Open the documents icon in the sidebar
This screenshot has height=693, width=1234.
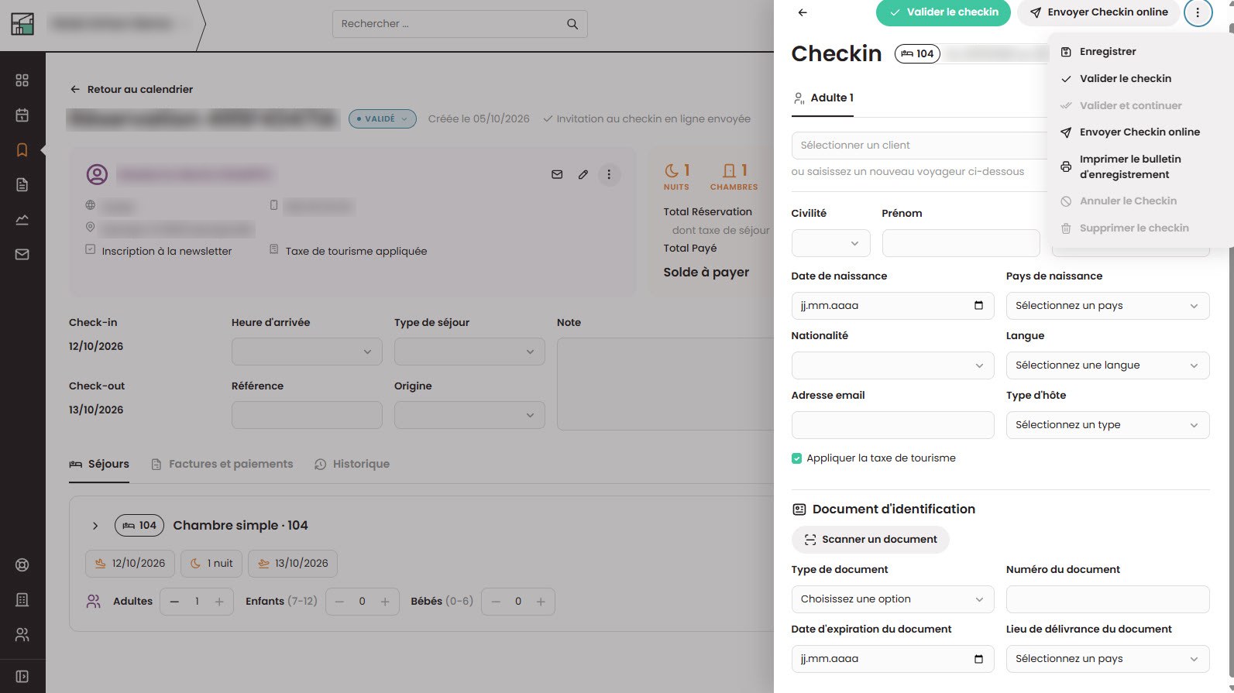coord(22,184)
